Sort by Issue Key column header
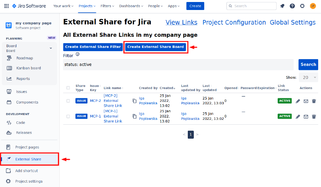Viewport: 321px width, 187px height. pos(95,88)
